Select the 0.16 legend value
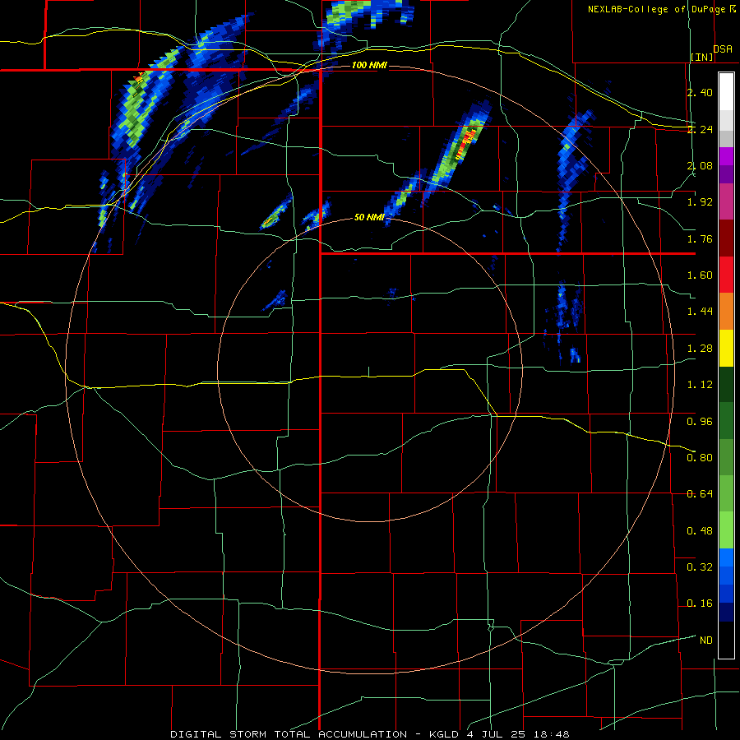This screenshot has width=740, height=740. click(700, 604)
